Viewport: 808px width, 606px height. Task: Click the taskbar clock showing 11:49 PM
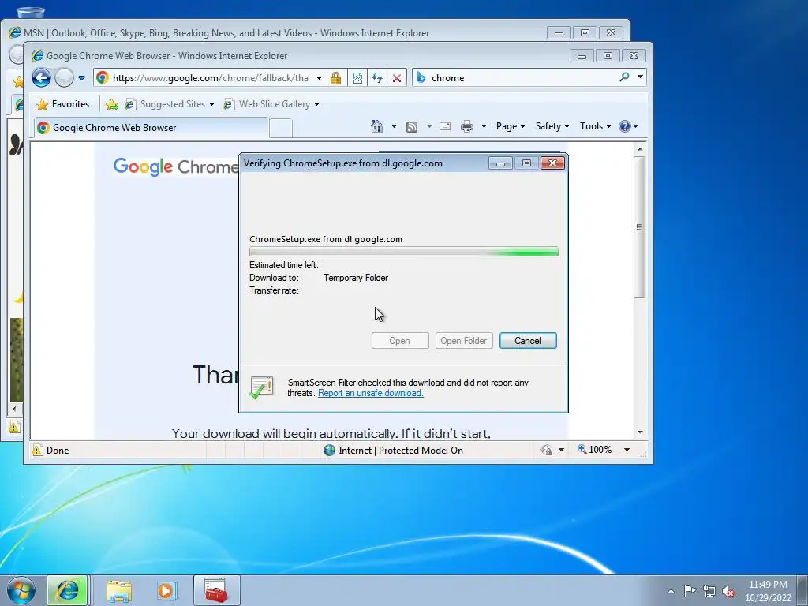coord(768,591)
